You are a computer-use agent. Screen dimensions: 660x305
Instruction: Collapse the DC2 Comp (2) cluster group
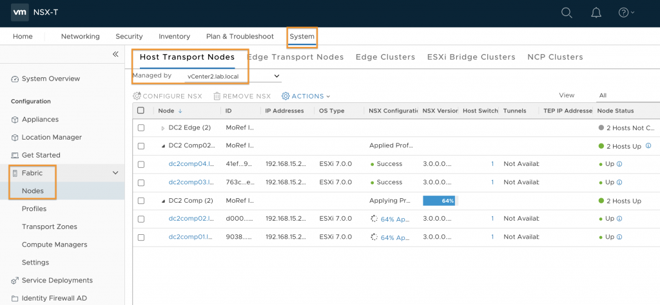coord(163,201)
